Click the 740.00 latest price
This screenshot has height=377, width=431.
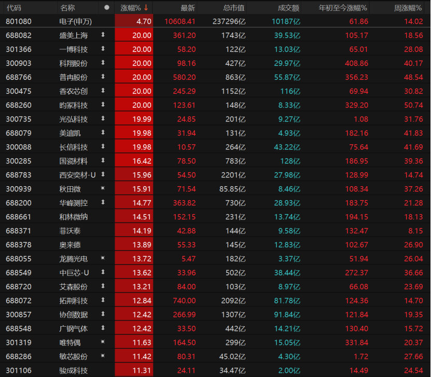(184, 301)
